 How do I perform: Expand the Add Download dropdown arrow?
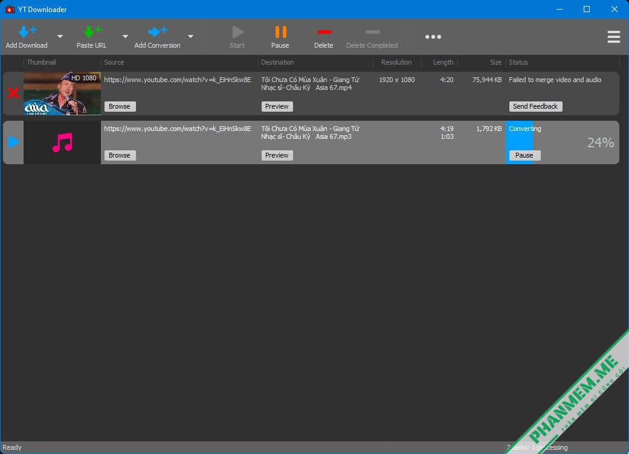point(60,36)
